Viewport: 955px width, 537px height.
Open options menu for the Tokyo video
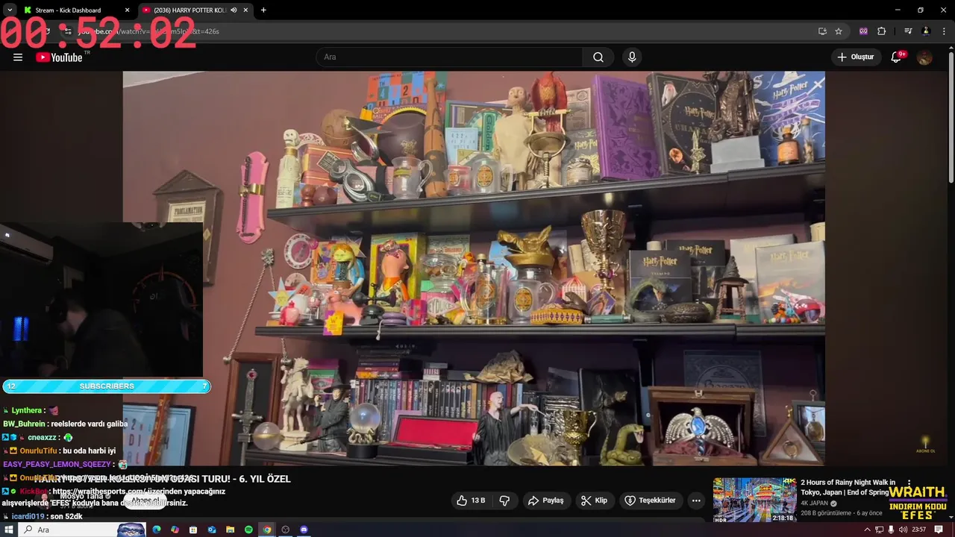click(x=909, y=483)
